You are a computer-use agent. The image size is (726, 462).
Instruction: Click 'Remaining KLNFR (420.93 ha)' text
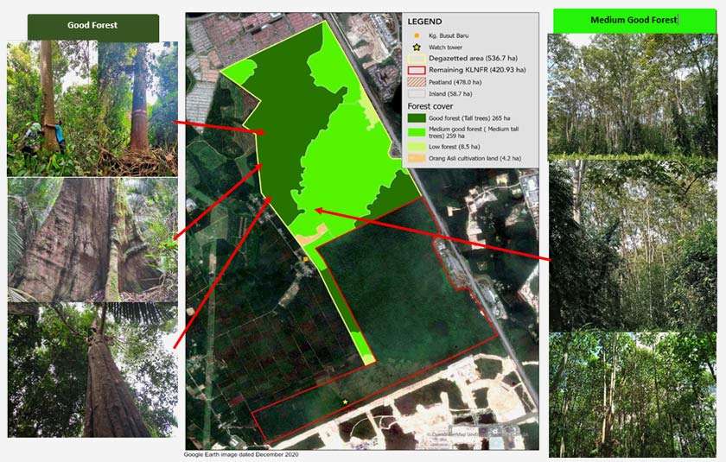[477, 70]
